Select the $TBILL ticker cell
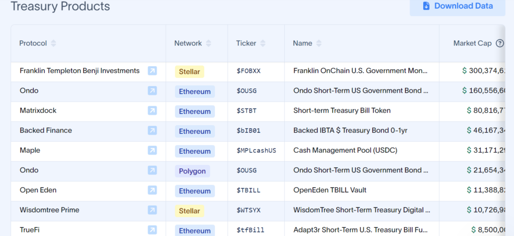The width and height of the screenshot is (514, 236). pos(248,190)
